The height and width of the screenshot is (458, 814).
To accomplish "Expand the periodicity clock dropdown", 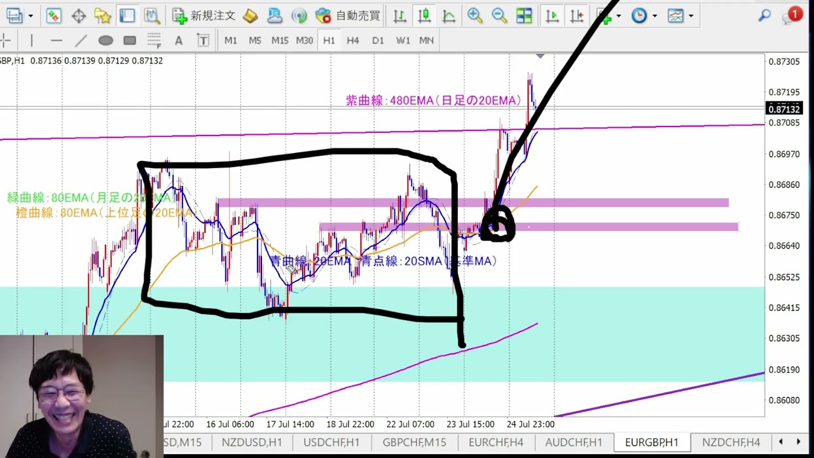I will click(x=654, y=16).
